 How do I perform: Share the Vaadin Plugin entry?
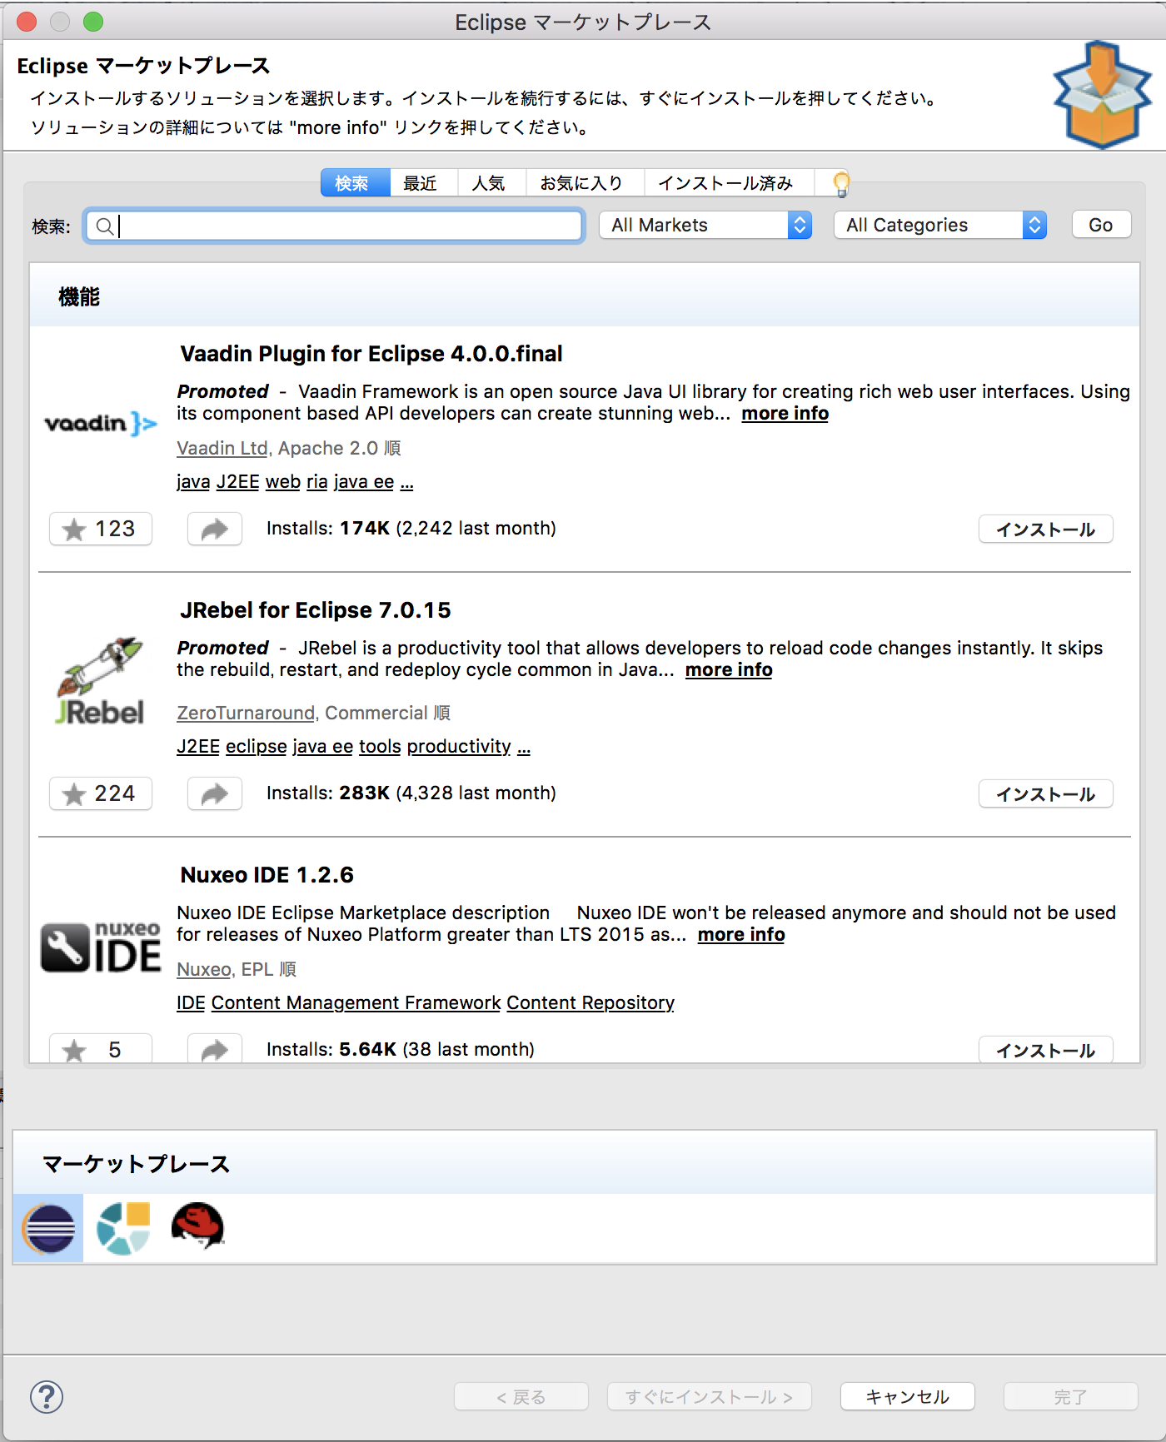click(x=215, y=529)
